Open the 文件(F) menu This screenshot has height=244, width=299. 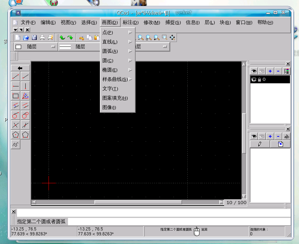click(x=28, y=23)
